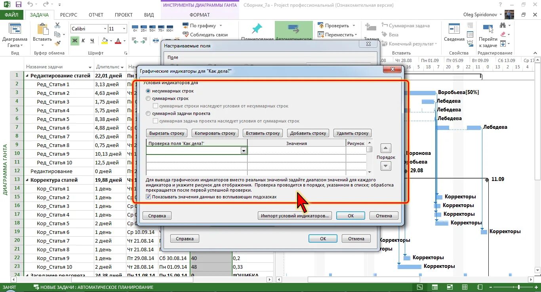
Task: Mark task 50% complete
Action: pyautogui.click(x=152, y=28)
